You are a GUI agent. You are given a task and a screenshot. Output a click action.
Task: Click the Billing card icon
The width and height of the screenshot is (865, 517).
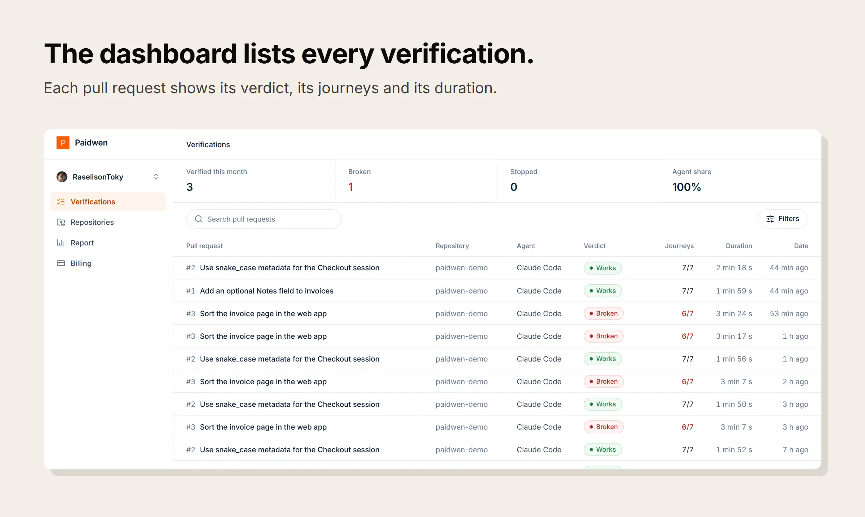tap(61, 263)
